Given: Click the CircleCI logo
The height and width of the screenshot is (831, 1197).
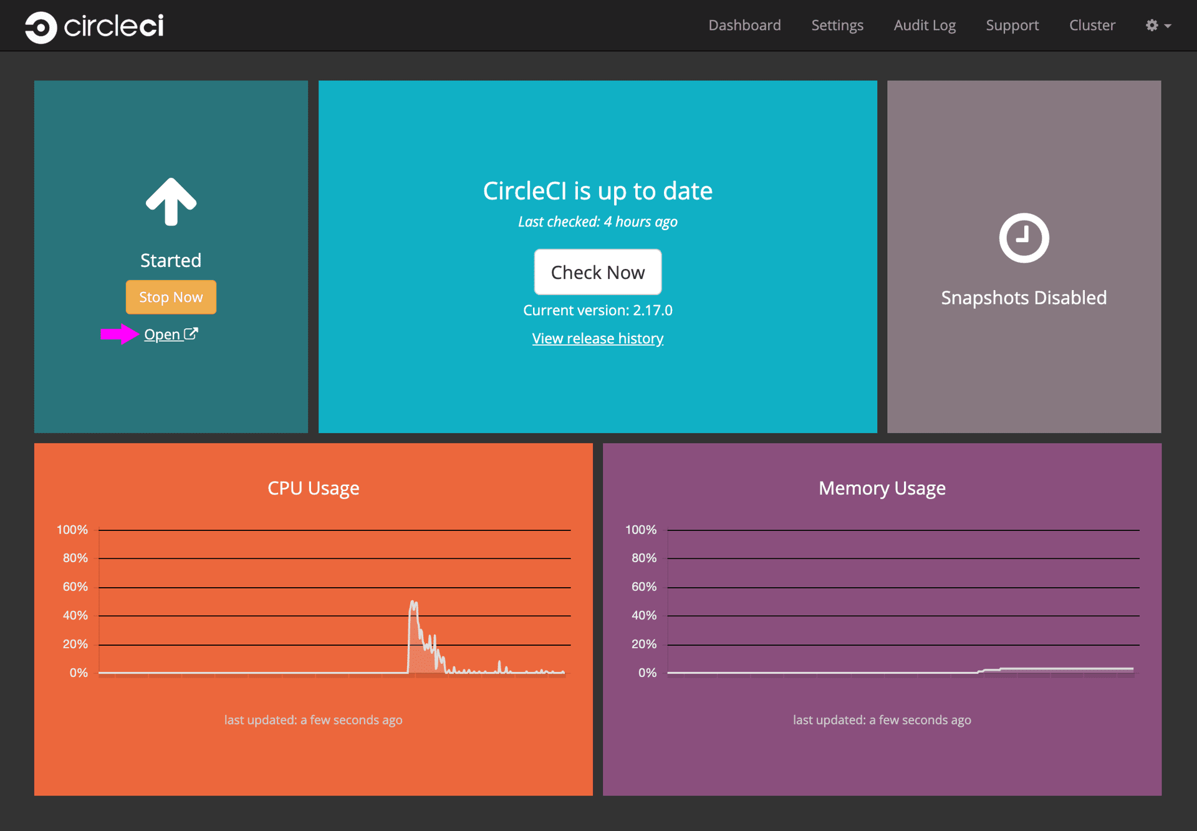Looking at the screenshot, I should (94, 26).
